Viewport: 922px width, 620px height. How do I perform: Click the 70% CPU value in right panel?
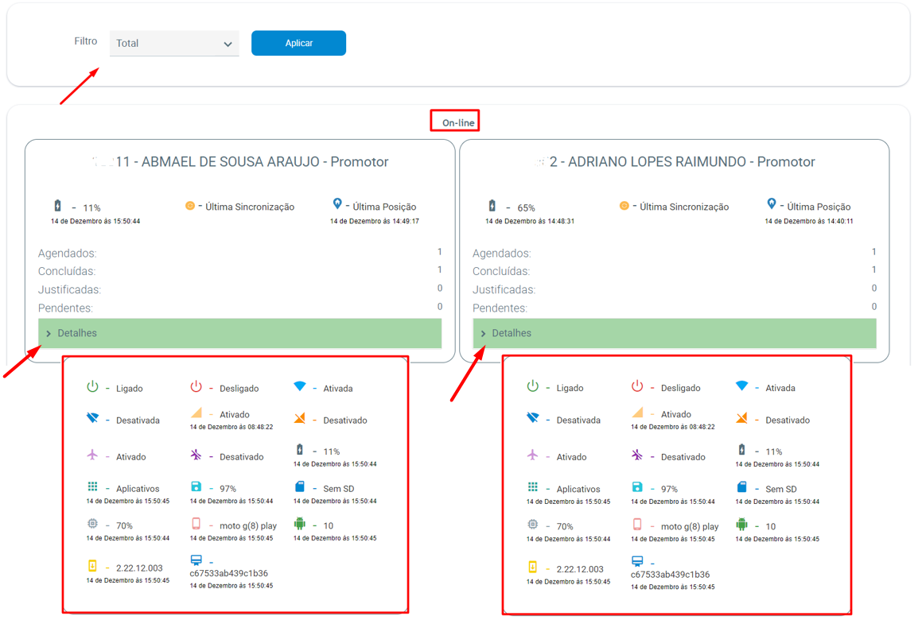[x=565, y=526]
